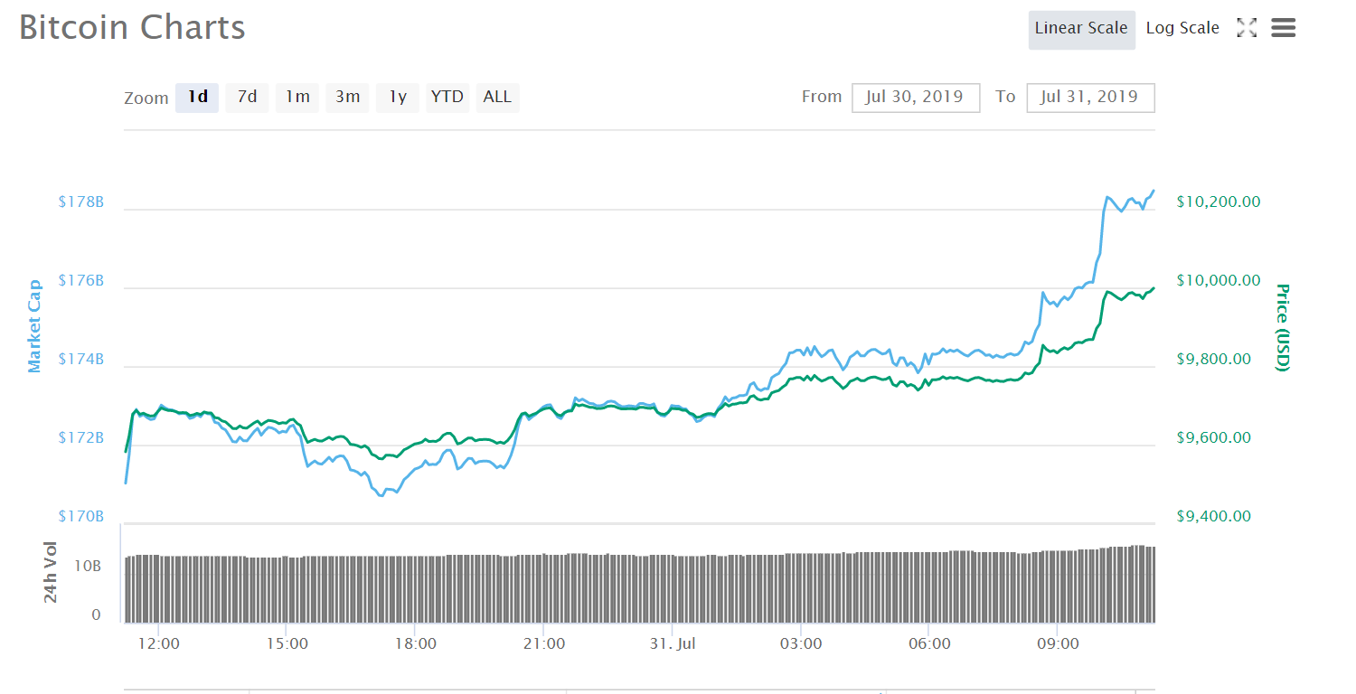Click the 12:00 time axis label
1356x694 pixels.
(x=159, y=644)
